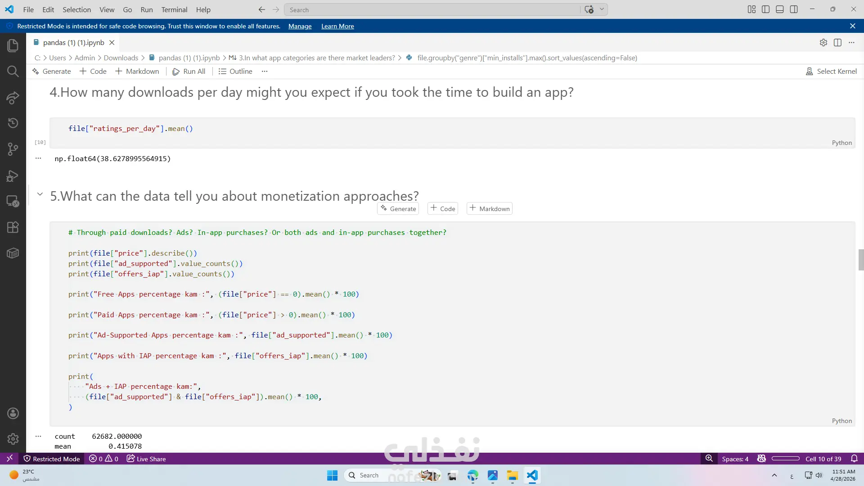Image resolution: width=864 pixels, height=486 pixels.
Task: Add Markdown cell from top toolbar
Action: click(137, 71)
